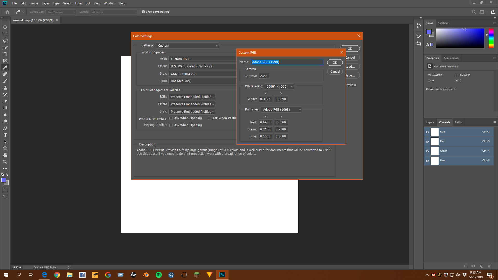Open Spotify from the taskbar
This screenshot has height=280, width=498.
(158, 275)
